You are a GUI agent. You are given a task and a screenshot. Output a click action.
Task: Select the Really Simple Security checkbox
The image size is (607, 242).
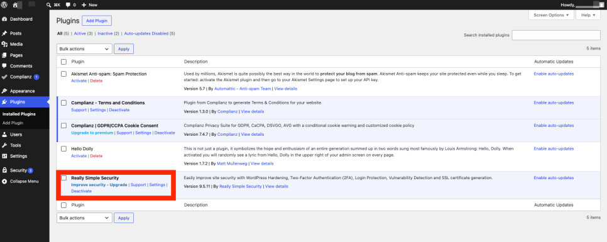click(x=64, y=178)
